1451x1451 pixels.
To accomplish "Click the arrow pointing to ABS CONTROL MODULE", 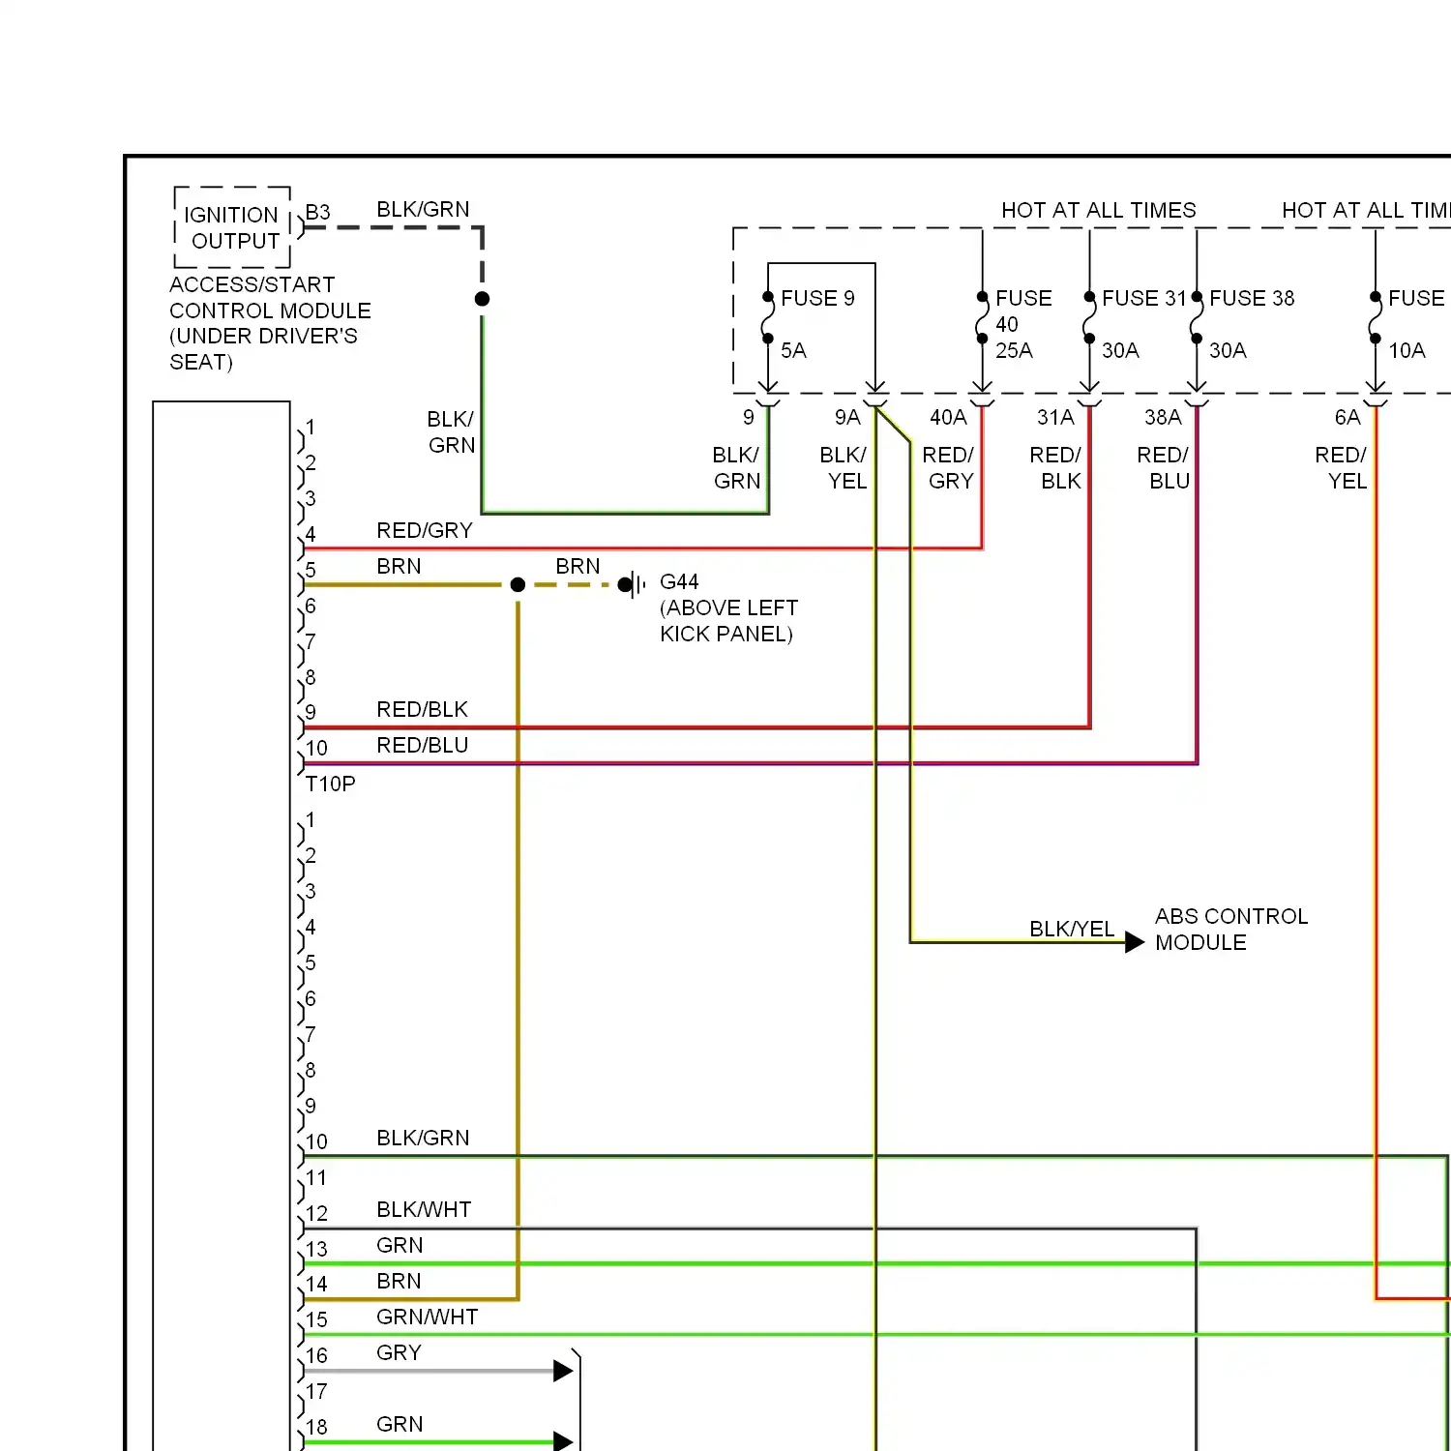I will [1135, 942].
